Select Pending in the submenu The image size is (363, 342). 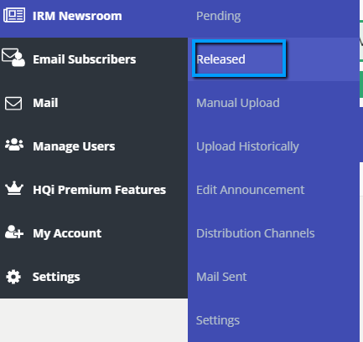point(218,17)
